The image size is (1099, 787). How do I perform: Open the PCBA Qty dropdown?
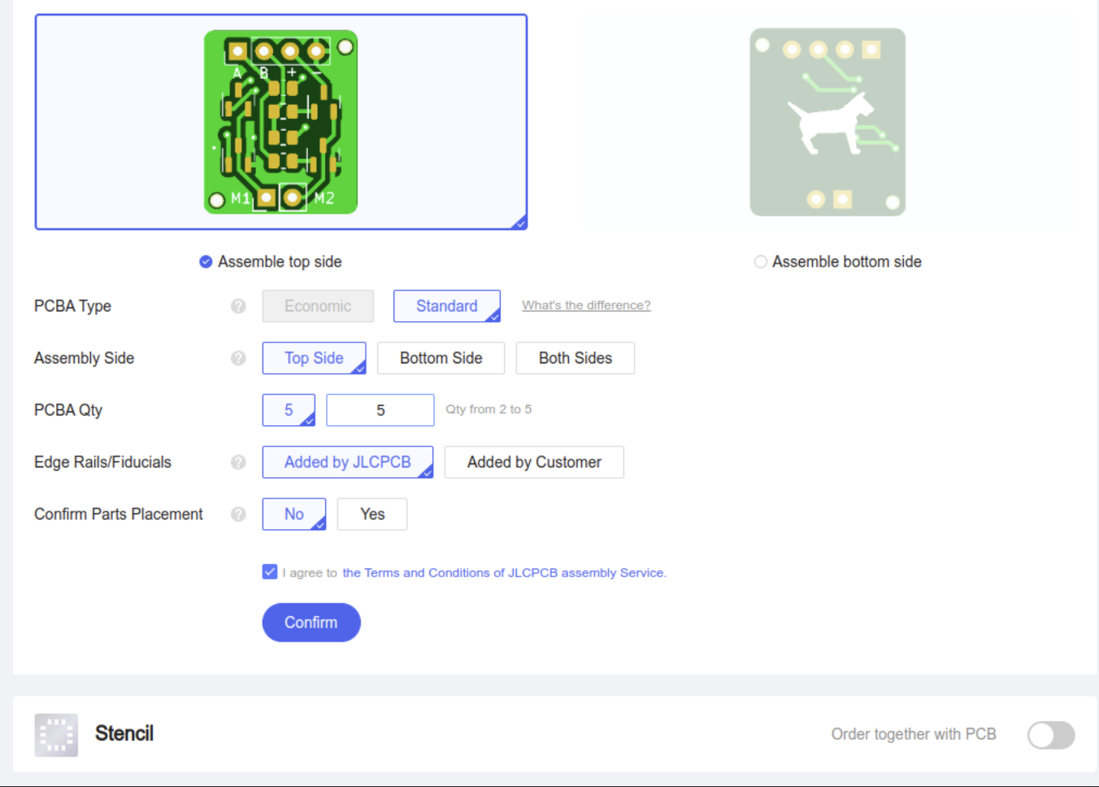coord(289,410)
